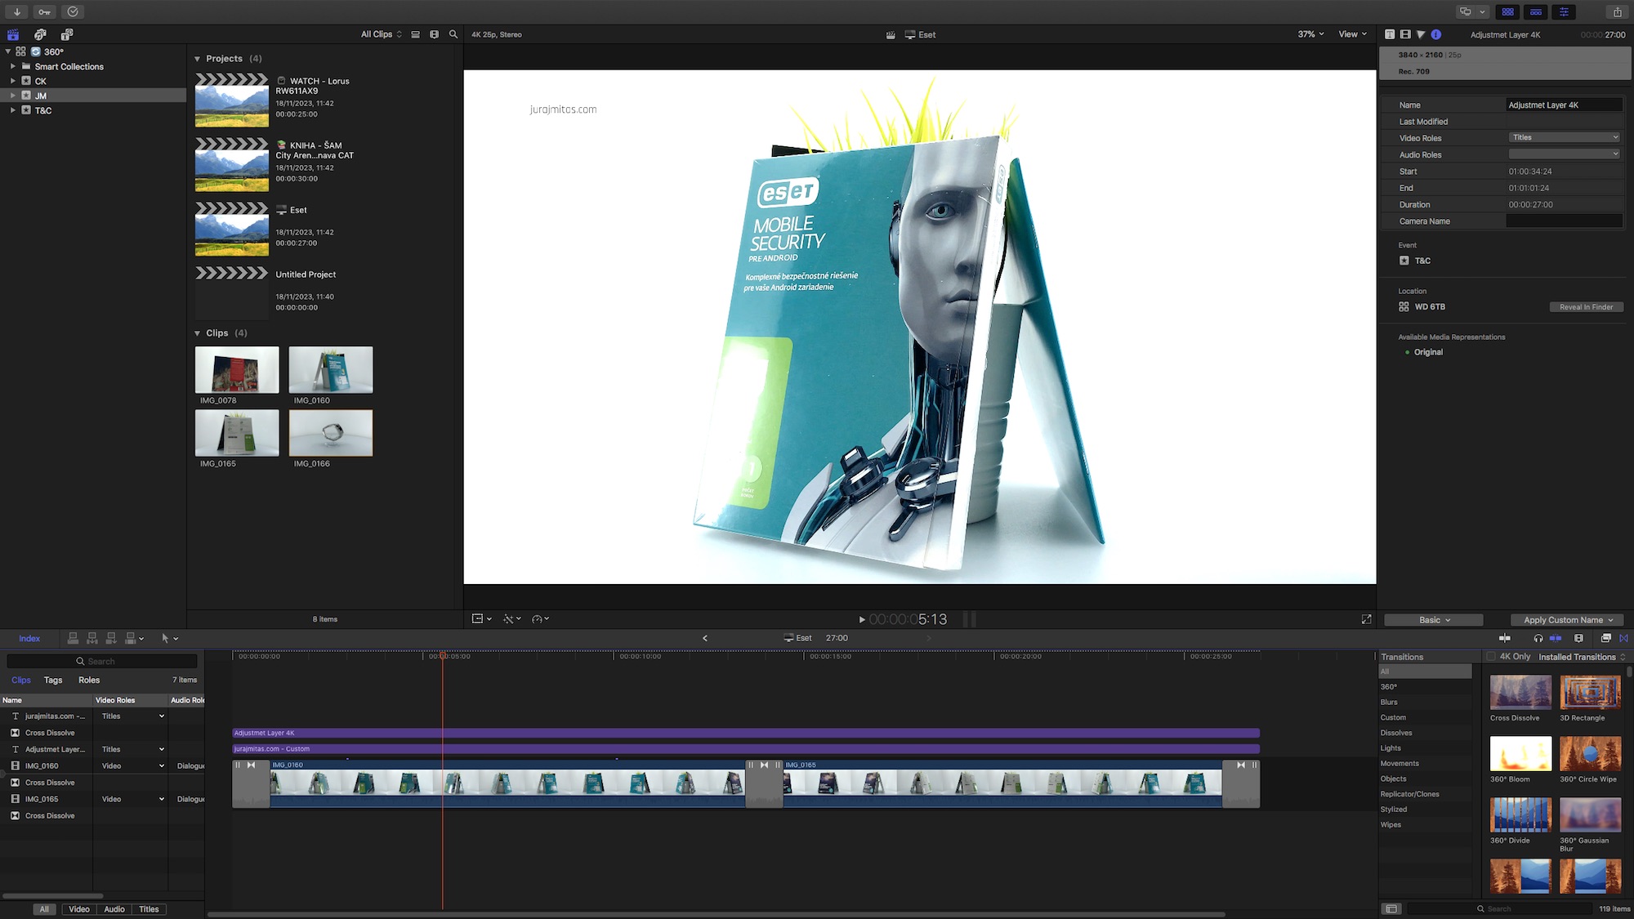The height and width of the screenshot is (919, 1634).
Task: Click the Camera Name input field
Action: pos(1564,221)
